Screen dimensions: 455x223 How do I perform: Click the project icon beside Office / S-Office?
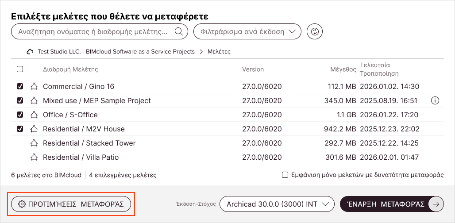coord(34,115)
